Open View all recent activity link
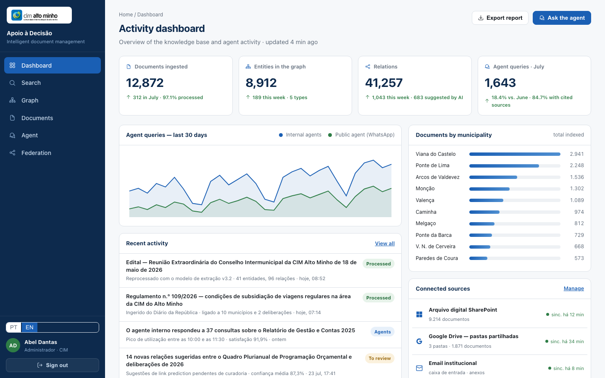 click(385, 244)
